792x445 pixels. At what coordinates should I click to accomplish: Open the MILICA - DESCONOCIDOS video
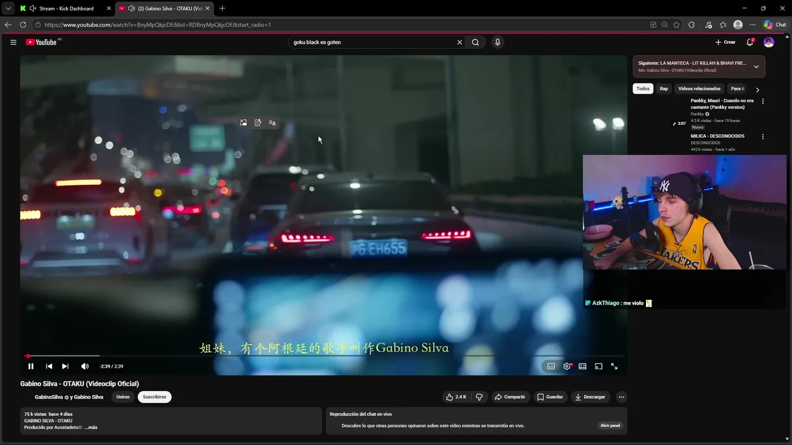click(718, 136)
